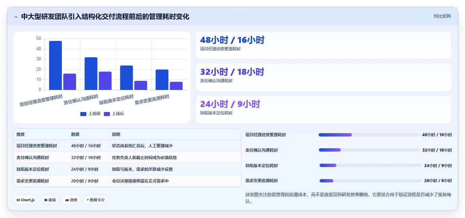This screenshot has width=465, height=218.
Task: Click table value 32小时 / 18小时
Action: pos(86,158)
